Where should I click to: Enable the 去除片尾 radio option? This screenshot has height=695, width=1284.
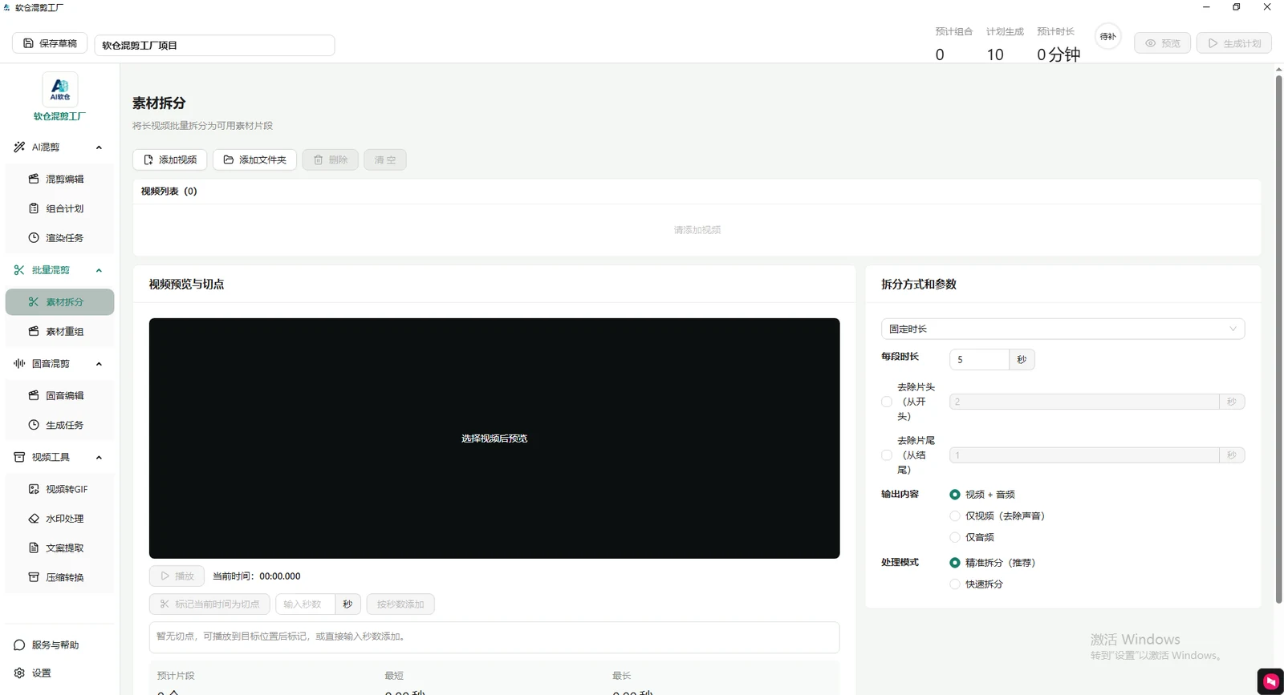(x=887, y=455)
